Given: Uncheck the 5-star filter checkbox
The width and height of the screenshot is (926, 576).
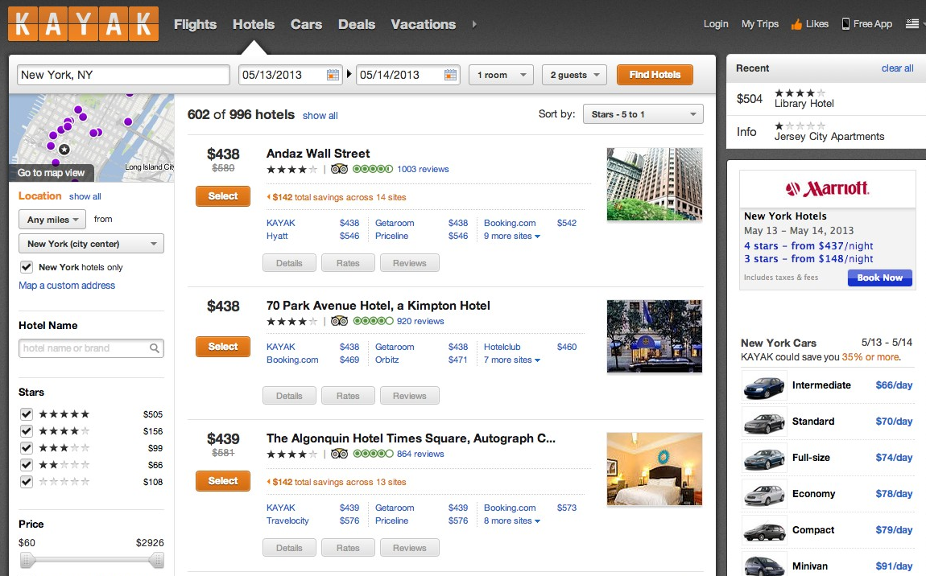Looking at the screenshot, I should point(27,413).
